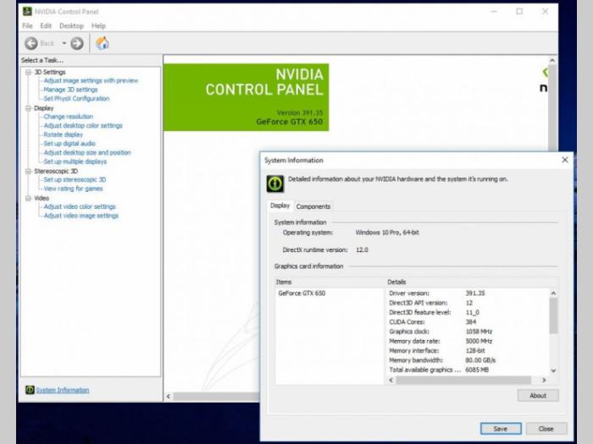Minimize the NVIDIA Control Panel window
Image resolution: width=593 pixels, height=444 pixels.
(494, 12)
